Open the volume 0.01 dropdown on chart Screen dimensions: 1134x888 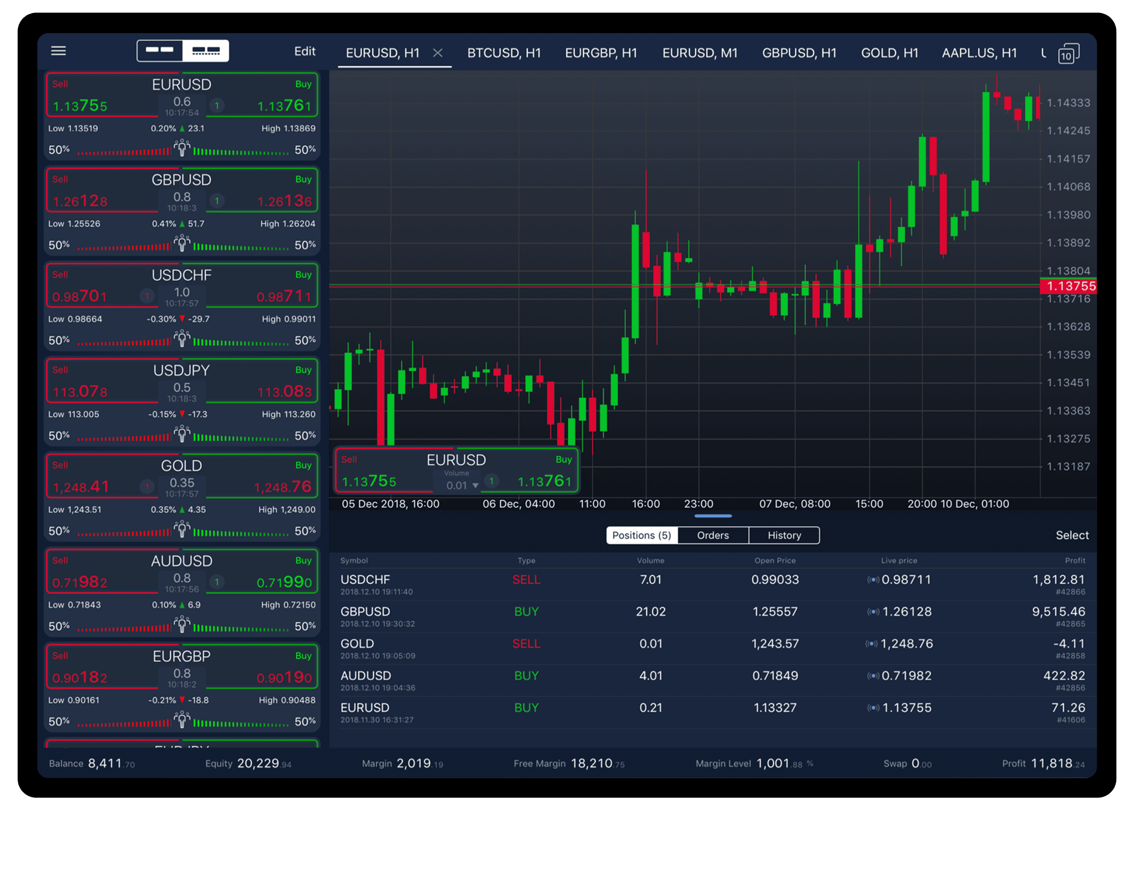pyautogui.click(x=462, y=485)
